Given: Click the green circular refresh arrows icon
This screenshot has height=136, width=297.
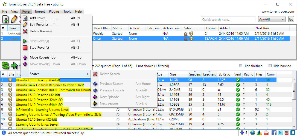Looking at the screenshot, I should (x=5, y=66).
